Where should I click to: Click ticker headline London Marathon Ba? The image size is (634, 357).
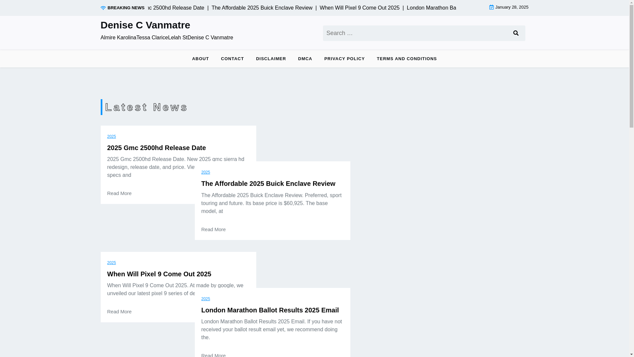coord(431,8)
